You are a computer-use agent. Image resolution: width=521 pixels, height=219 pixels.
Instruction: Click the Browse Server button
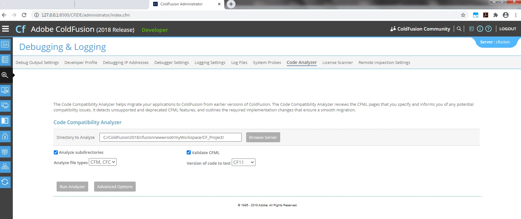[263, 137]
